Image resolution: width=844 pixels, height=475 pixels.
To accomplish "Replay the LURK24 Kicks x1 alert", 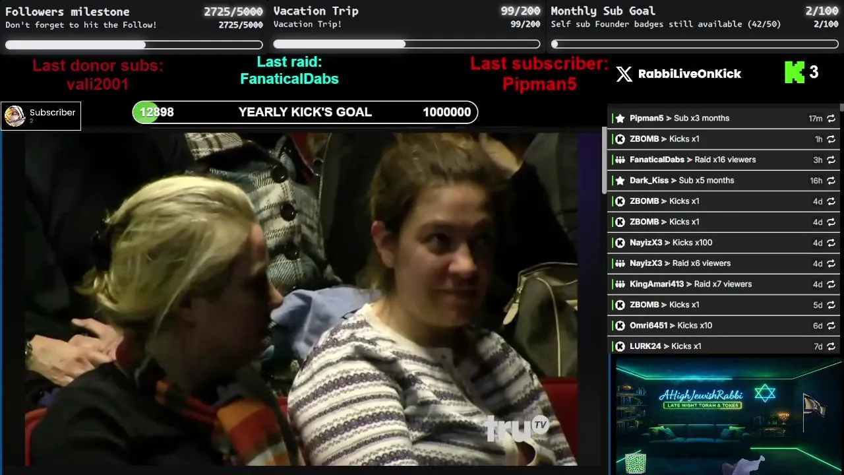I will coord(831,346).
